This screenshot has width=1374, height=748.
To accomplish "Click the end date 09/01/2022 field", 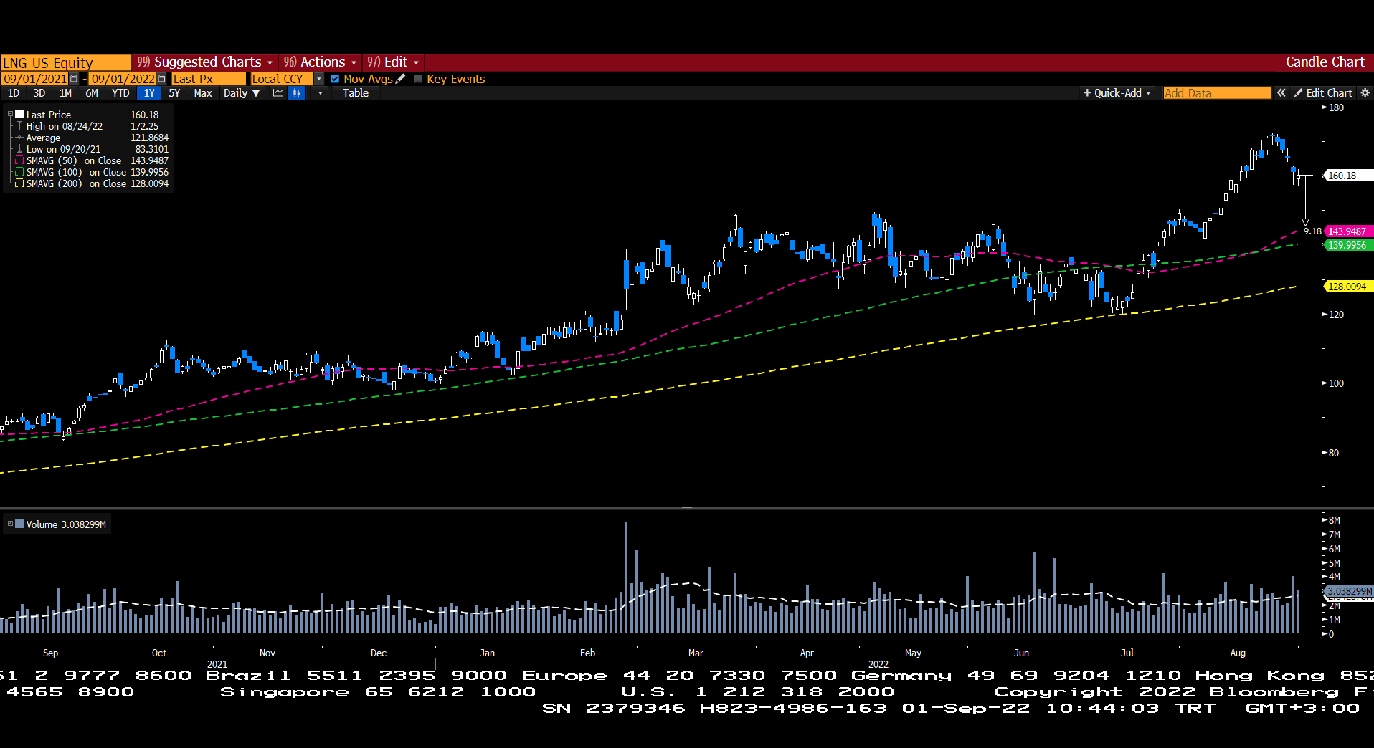I will [123, 79].
